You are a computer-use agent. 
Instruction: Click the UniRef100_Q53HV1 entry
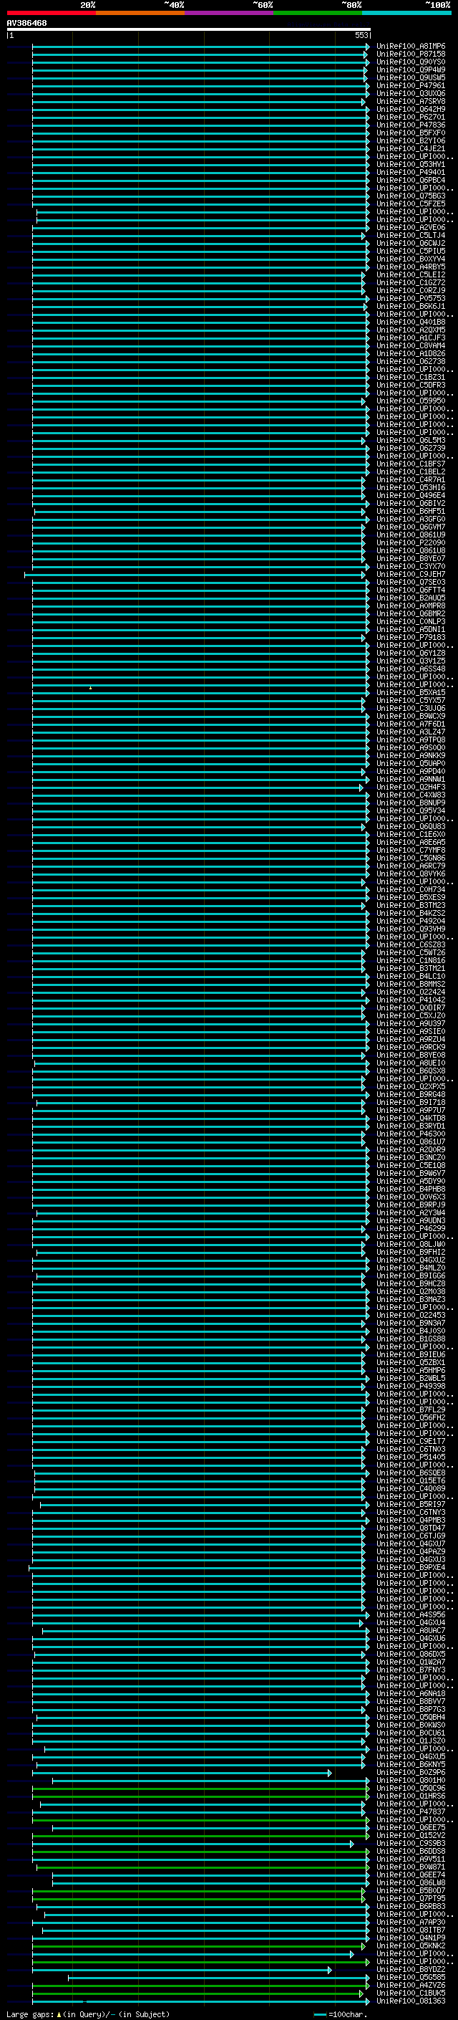(411, 165)
